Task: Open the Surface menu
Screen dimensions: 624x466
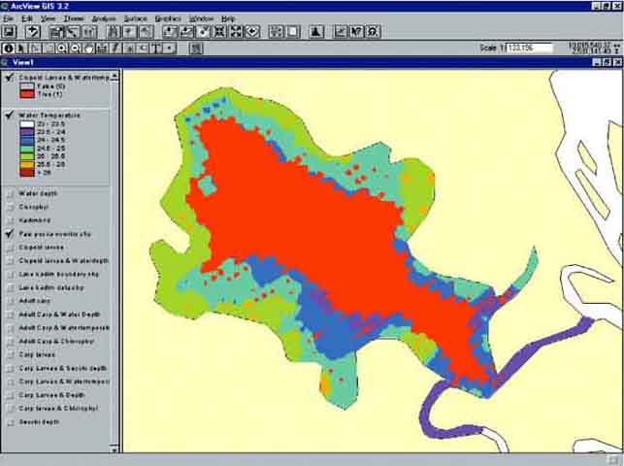Action: [135, 18]
